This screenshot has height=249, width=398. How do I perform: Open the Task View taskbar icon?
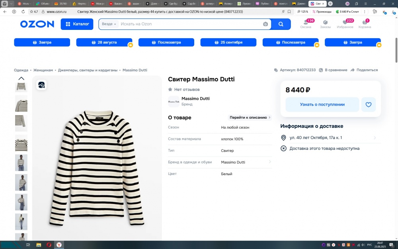point(28,245)
